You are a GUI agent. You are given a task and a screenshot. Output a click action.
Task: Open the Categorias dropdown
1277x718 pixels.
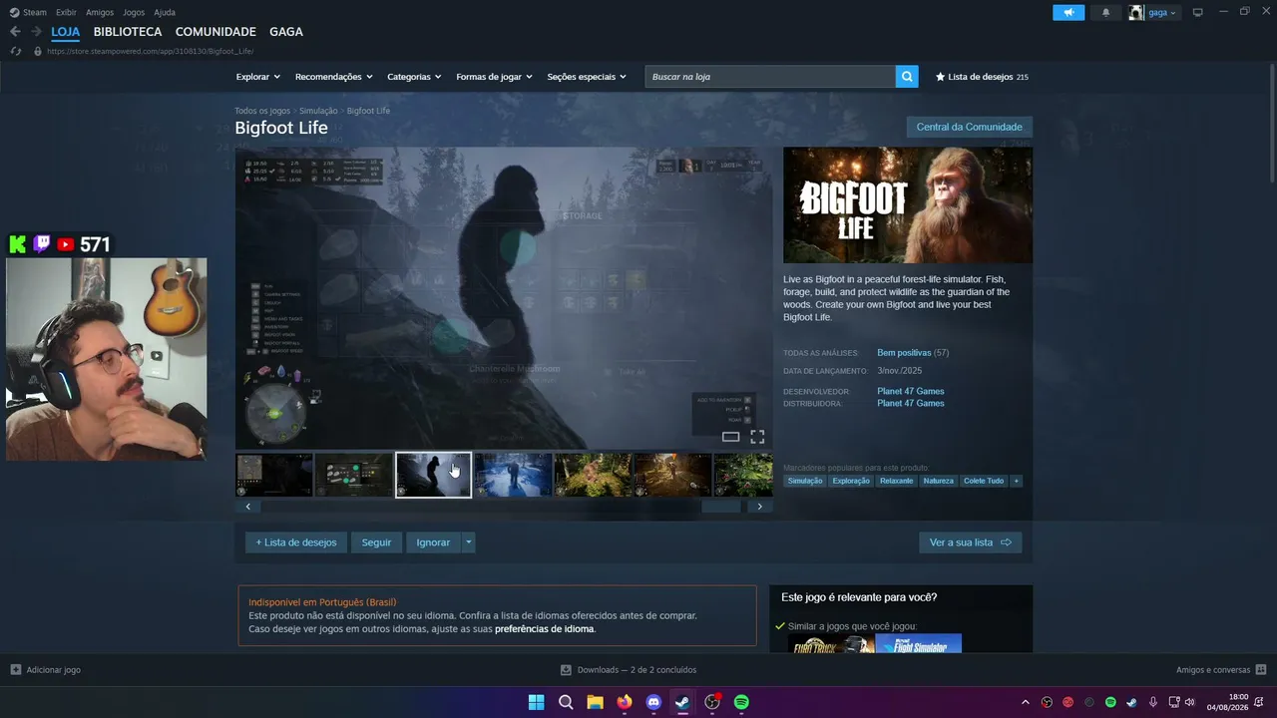click(x=414, y=77)
